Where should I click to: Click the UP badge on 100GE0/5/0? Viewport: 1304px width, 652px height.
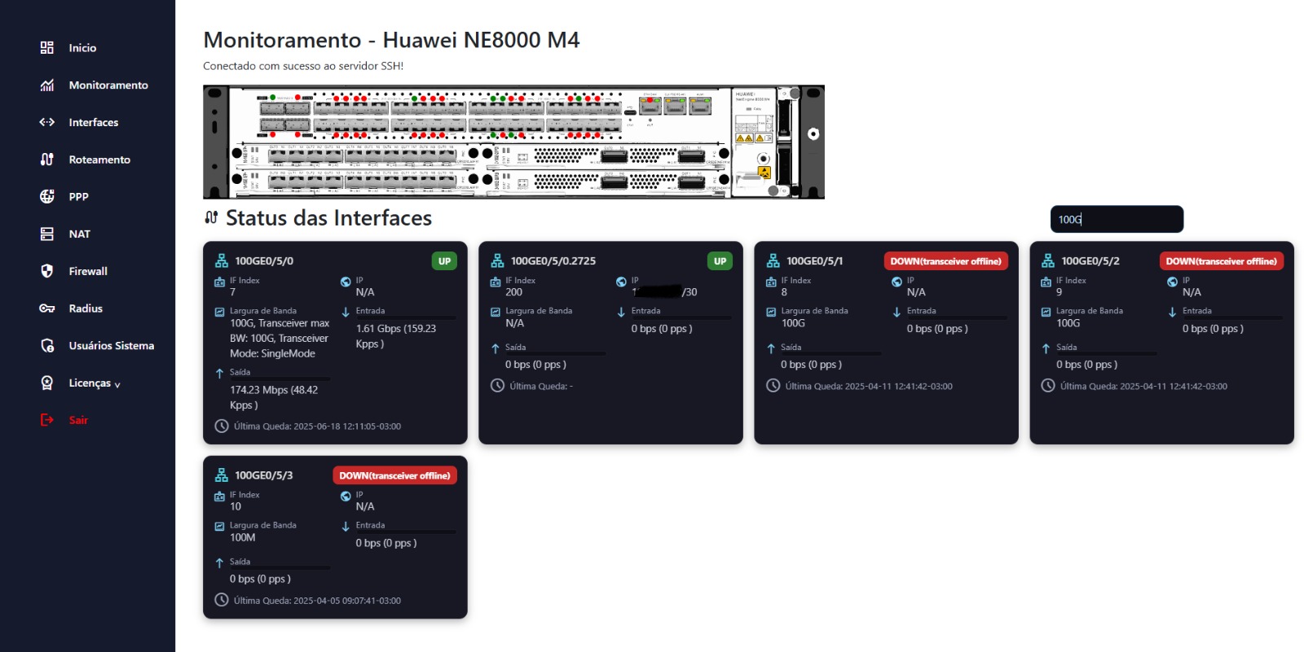pos(444,261)
